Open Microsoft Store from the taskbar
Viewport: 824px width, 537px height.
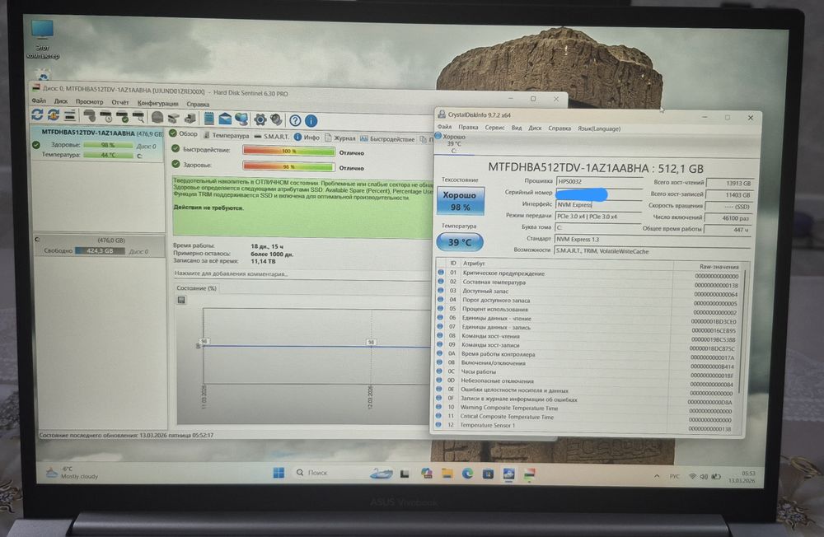tap(488, 474)
